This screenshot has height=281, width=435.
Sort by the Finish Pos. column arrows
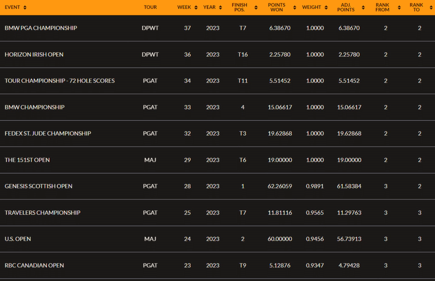(256, 8)
